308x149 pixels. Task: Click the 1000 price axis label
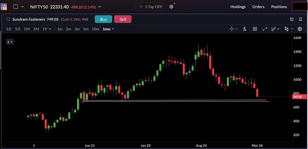(297, 80)
